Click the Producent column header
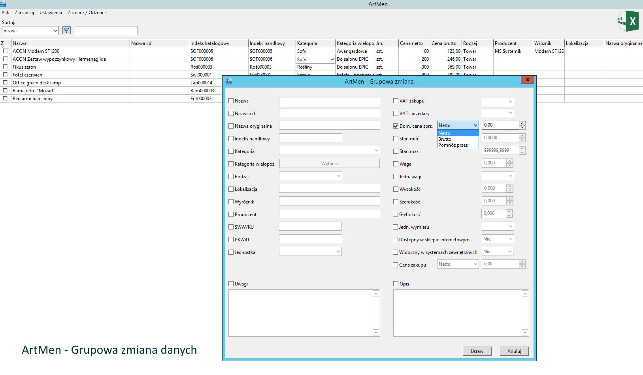Screen dimensions: 643x375 (x=513, y=43)
